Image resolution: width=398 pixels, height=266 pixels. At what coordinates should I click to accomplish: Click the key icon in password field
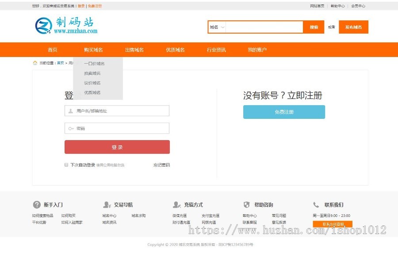[x=71, y=129]
